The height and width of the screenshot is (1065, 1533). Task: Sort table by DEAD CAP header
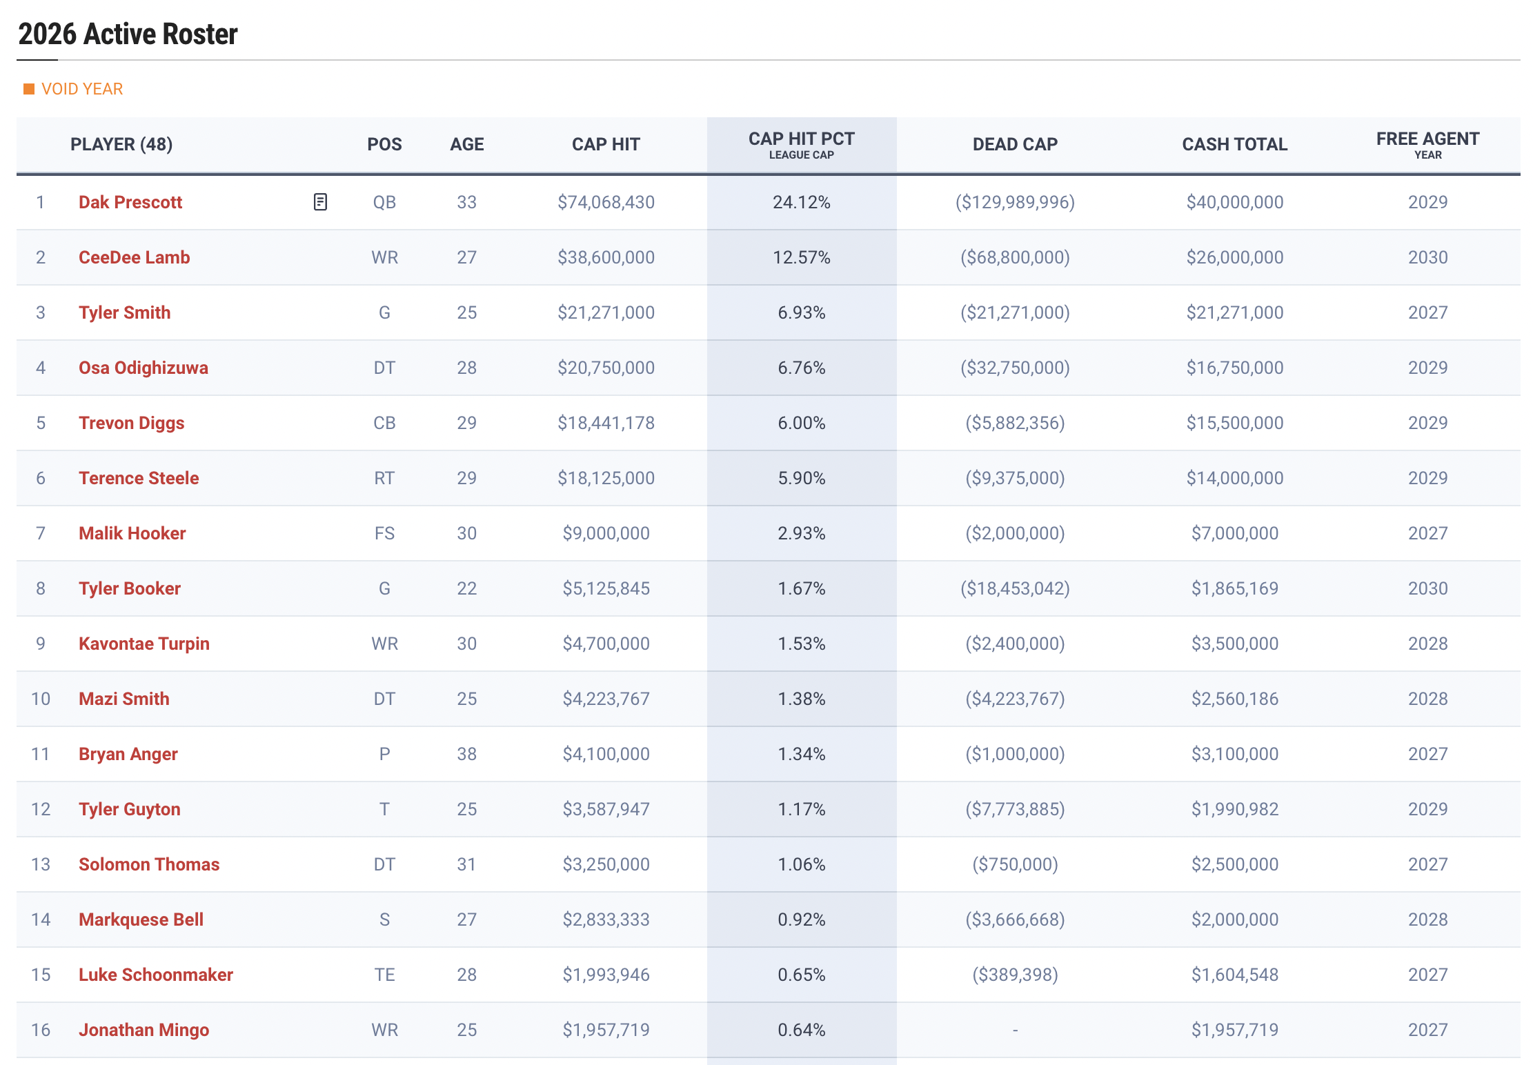[1015, 144]
